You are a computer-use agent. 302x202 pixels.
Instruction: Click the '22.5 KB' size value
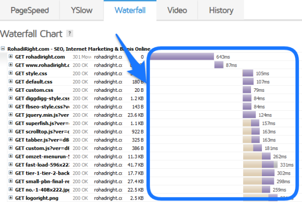pos(136,190)
